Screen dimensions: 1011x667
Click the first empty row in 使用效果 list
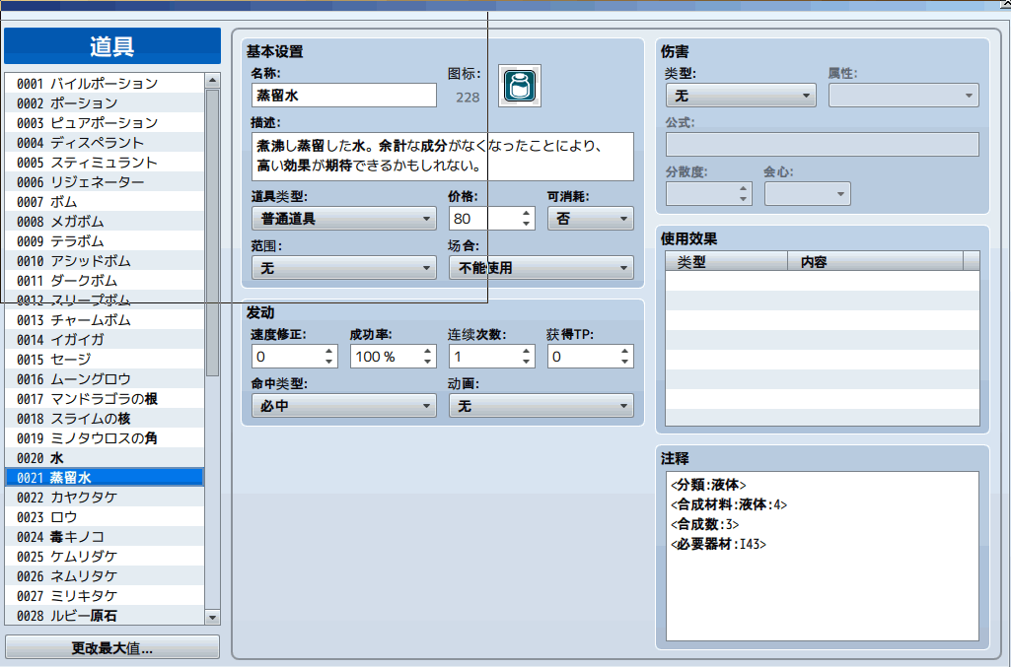[822, 281]
